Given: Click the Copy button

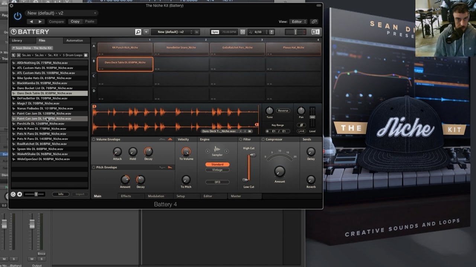Looking at the screenshot, I should (75, 22).
